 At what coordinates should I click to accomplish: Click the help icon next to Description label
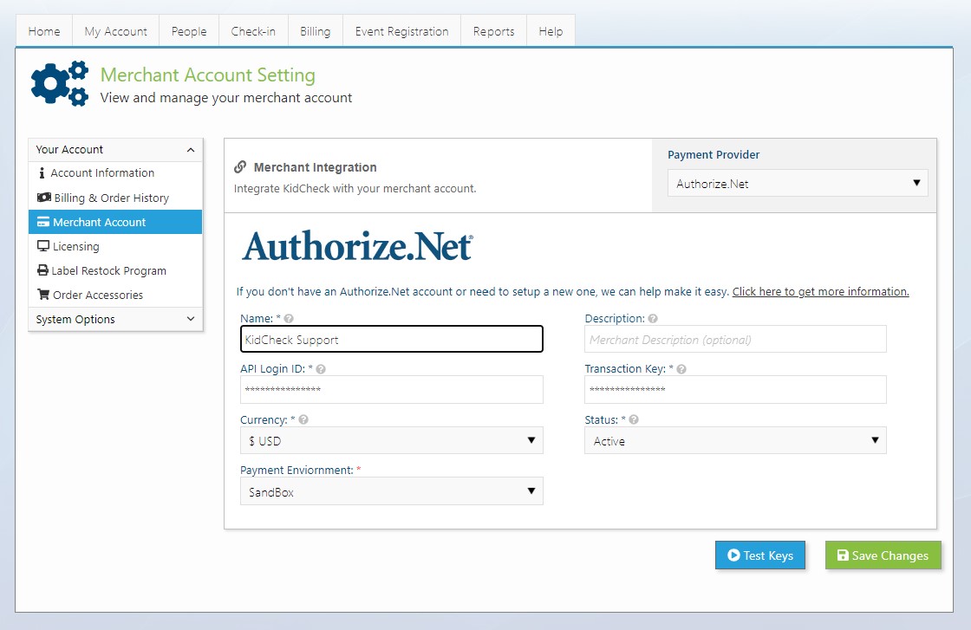pos(653,319)
